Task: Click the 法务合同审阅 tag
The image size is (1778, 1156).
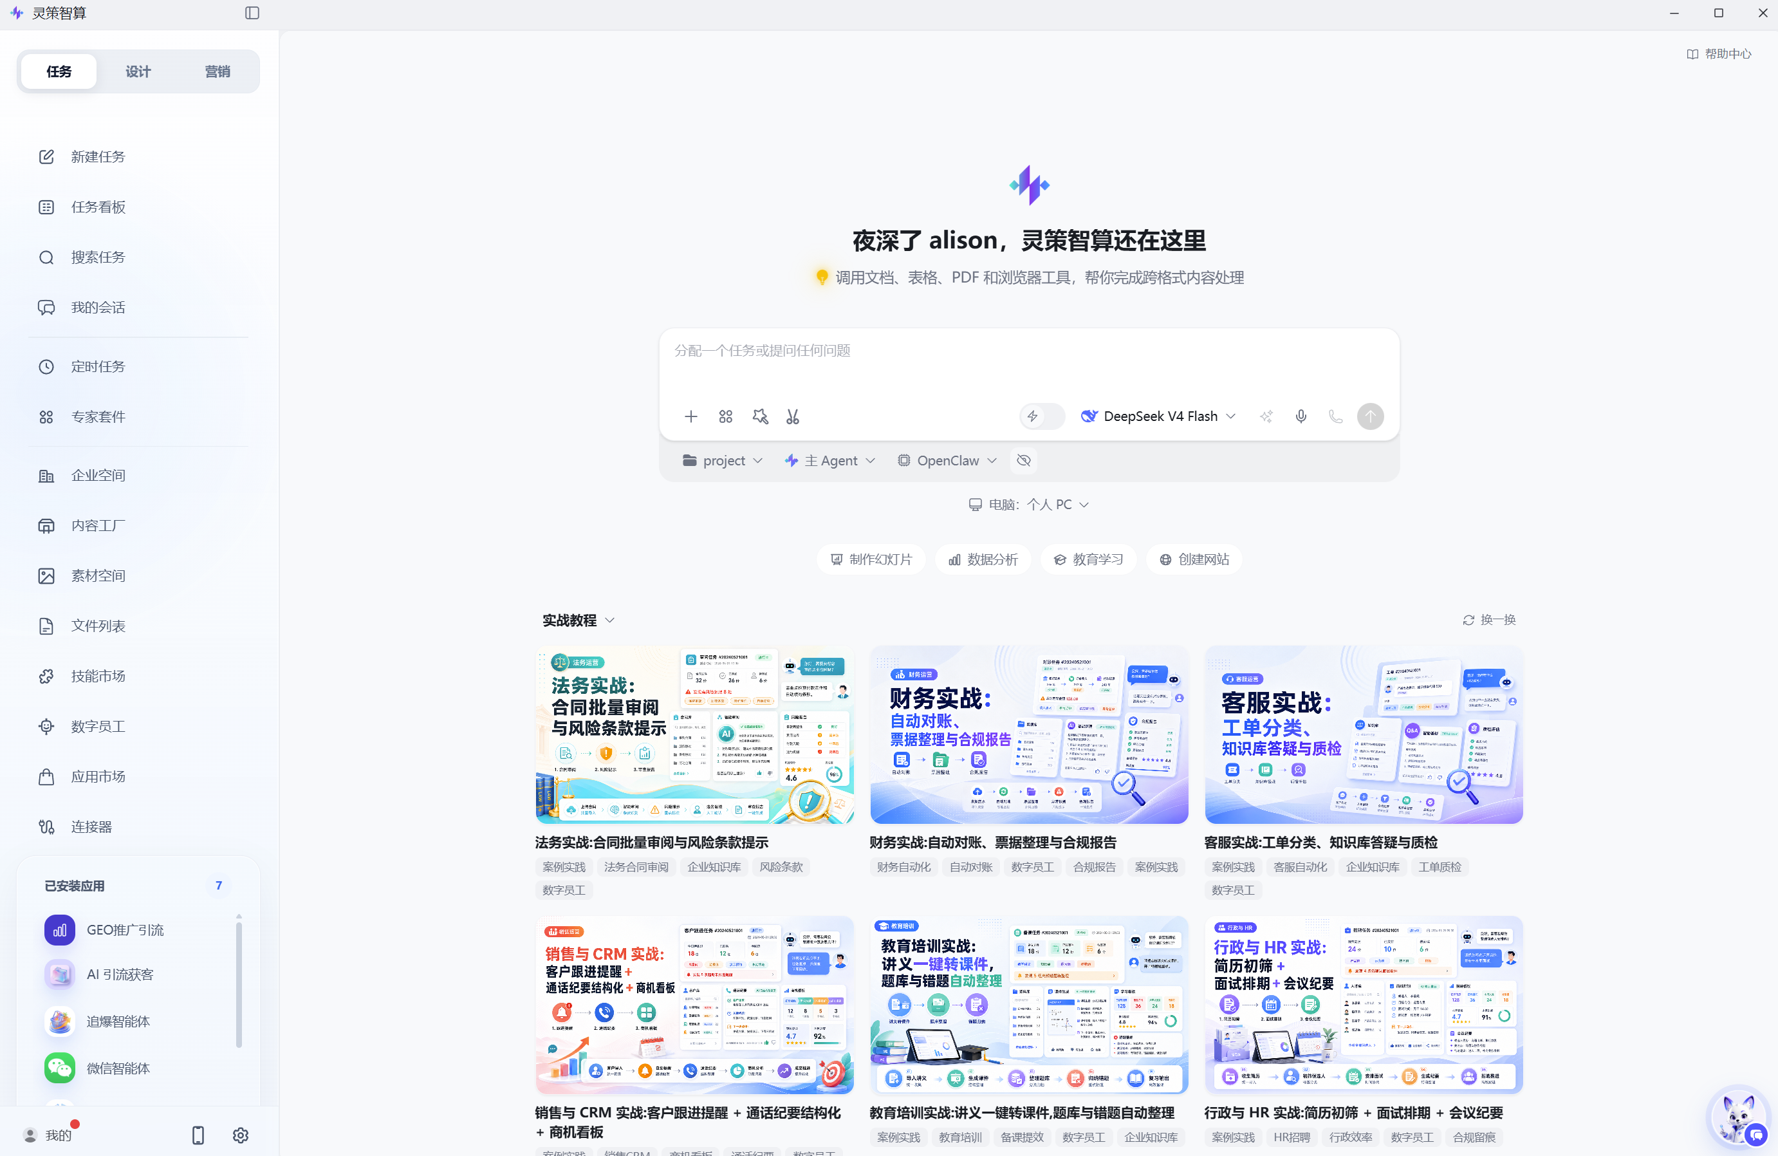Action: click(x=636, y=867)
